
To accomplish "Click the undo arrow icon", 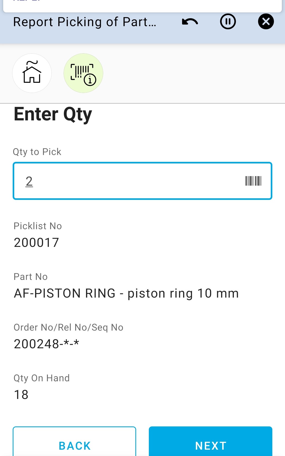I will pyautogui.click(x=190, y=22).
